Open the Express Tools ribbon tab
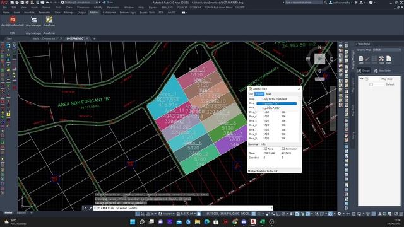404x227 pixels. [x=147, y=13]
